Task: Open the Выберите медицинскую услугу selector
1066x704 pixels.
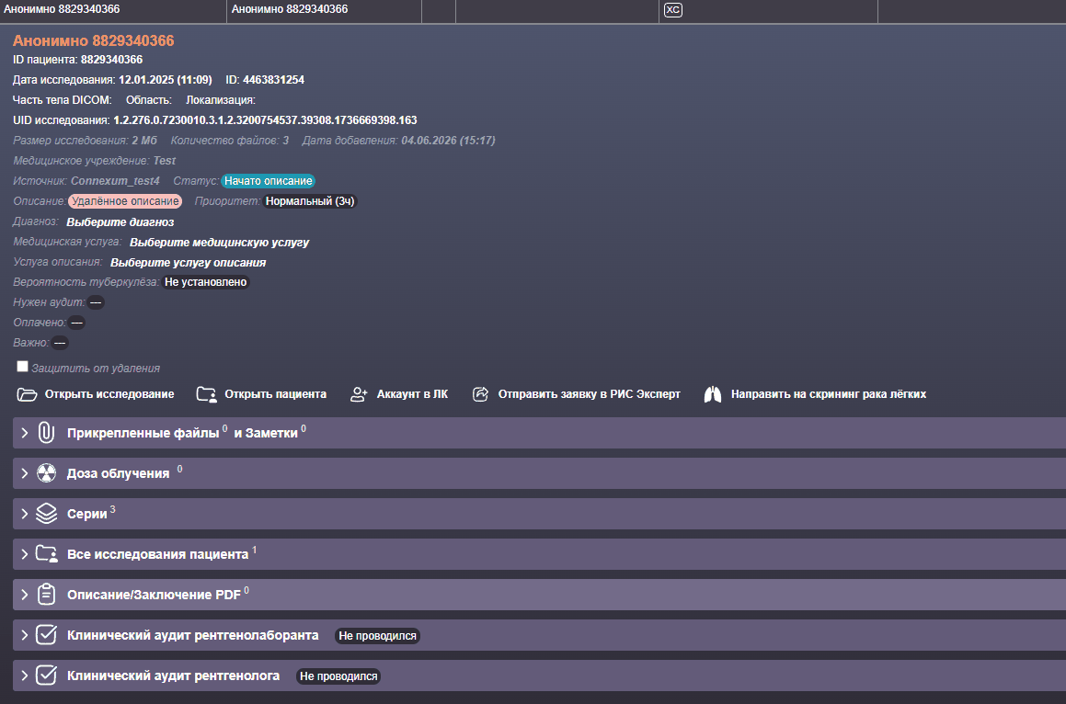Action: (x=220, y=242)
